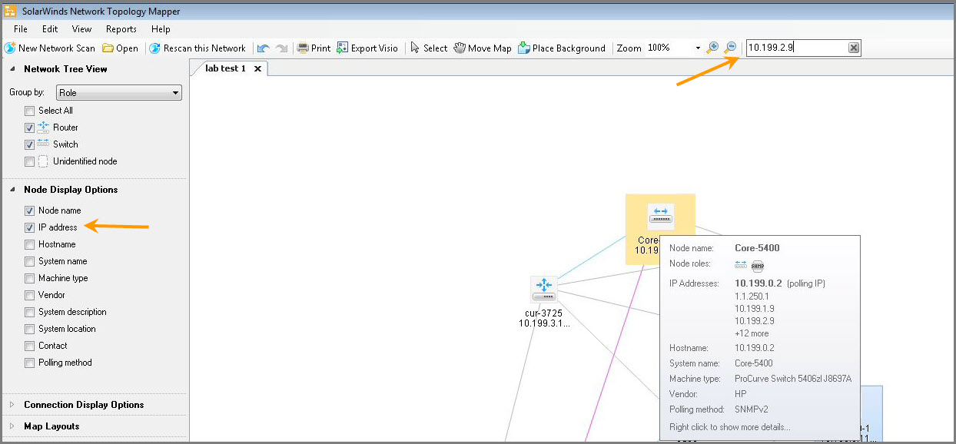Screen dimensions: 956x444
Task: Select the cur-3725 router node on map
Action: (x=543, y=289)
